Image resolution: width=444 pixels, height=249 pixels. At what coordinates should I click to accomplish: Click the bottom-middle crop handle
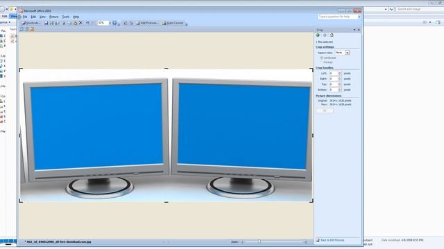tap(166, 202)
